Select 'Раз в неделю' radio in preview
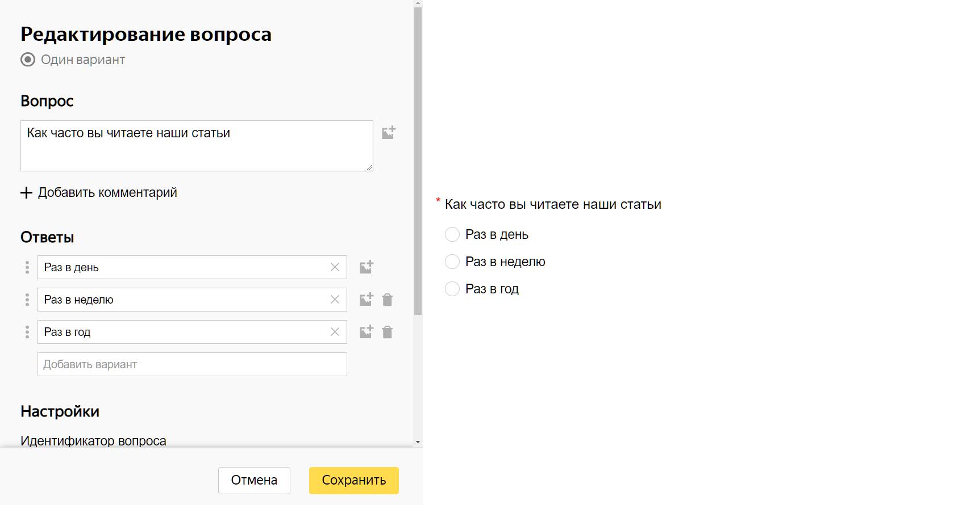The width and height of the screenshot is (962, 505). (452, 262)
